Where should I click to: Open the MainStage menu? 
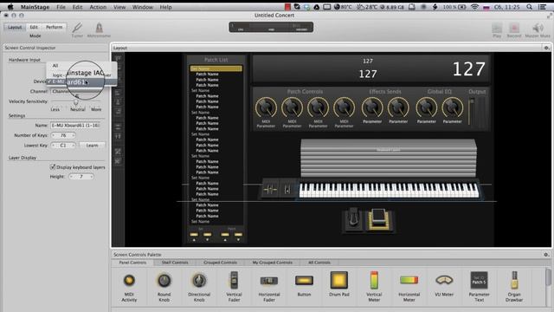(35, 7)
